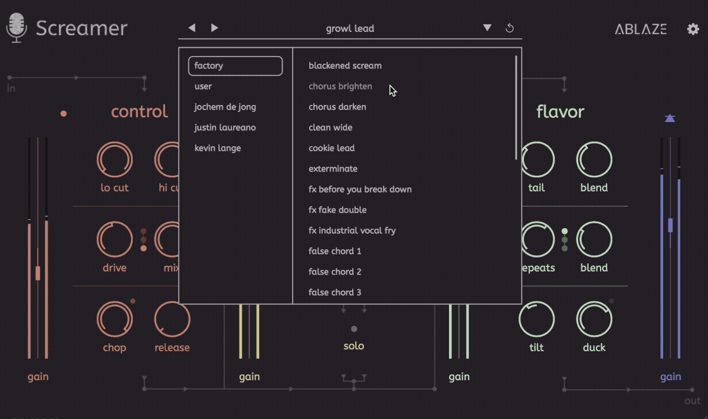708x419 pixels.
Task: Load the fx industrial vocal fry preset
Action: pyautogui.click(x=352, y=230)
